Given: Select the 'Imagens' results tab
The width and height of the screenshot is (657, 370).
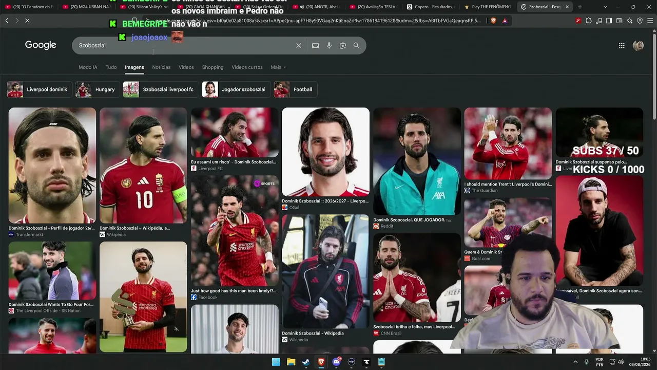Looking at the screenshot, I should 134,67.
